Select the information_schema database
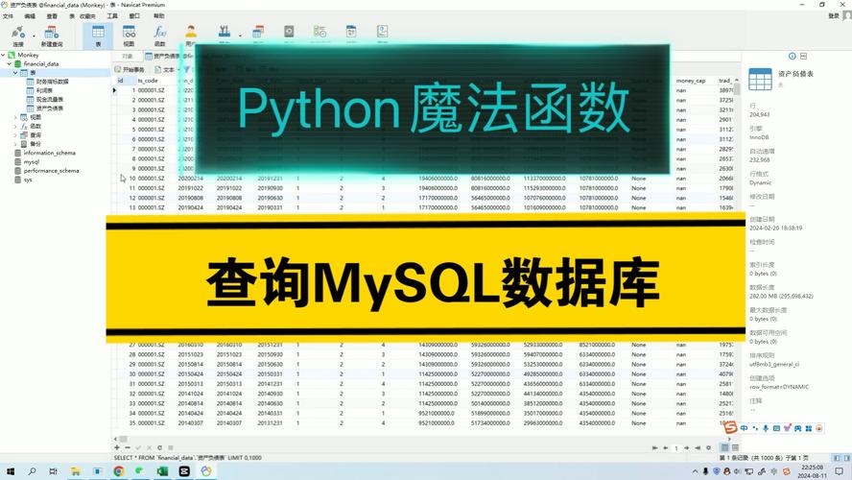 [50, 153]
